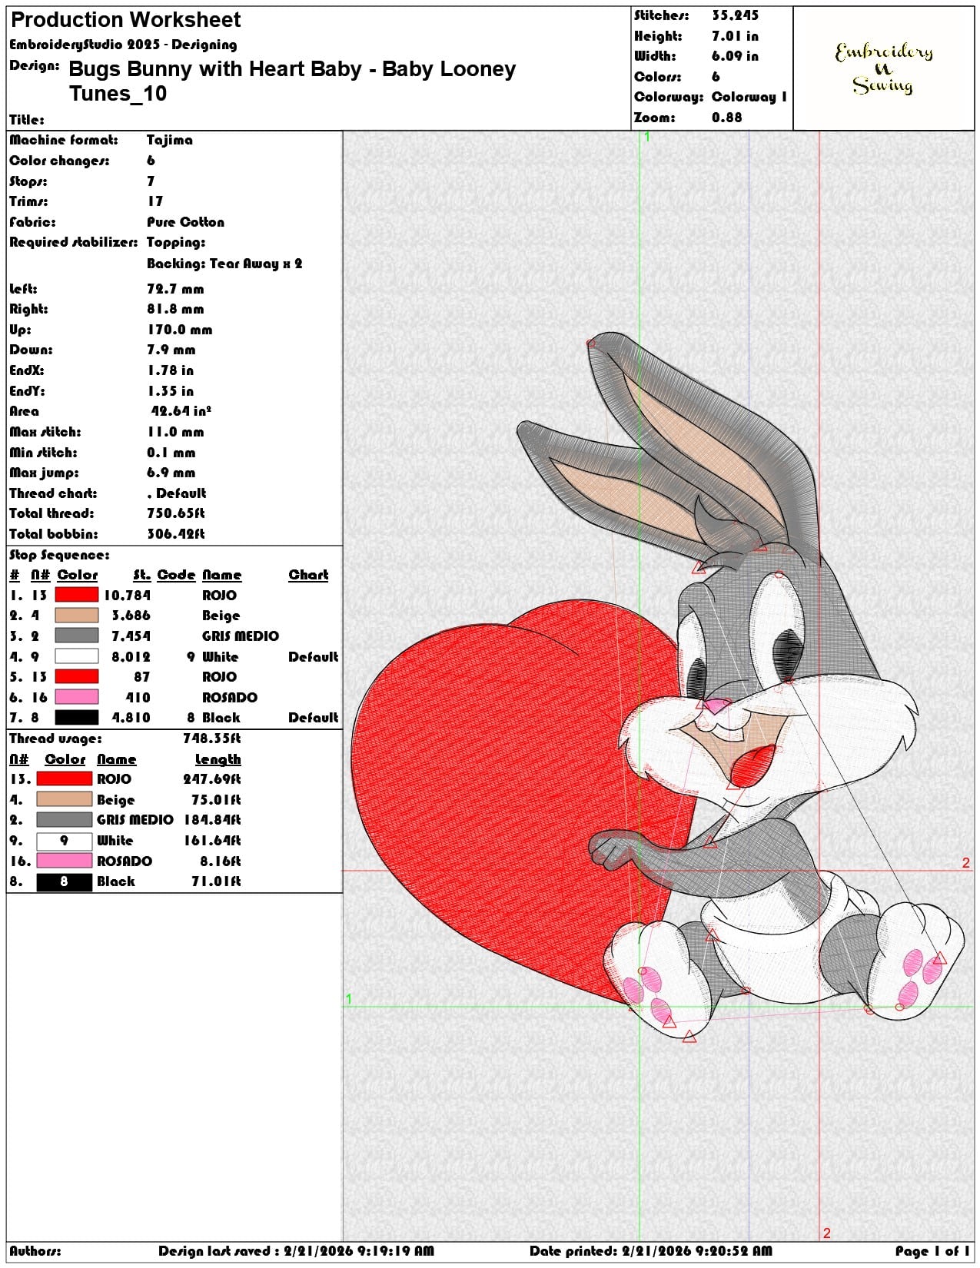This screenshot has width=980, height=1268.
Task: Click the white swatch in stop sequence row 4
Action: click(x=77, y=656)
